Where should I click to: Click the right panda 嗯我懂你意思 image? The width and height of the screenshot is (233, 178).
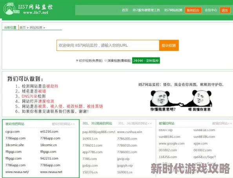(200, 101)
